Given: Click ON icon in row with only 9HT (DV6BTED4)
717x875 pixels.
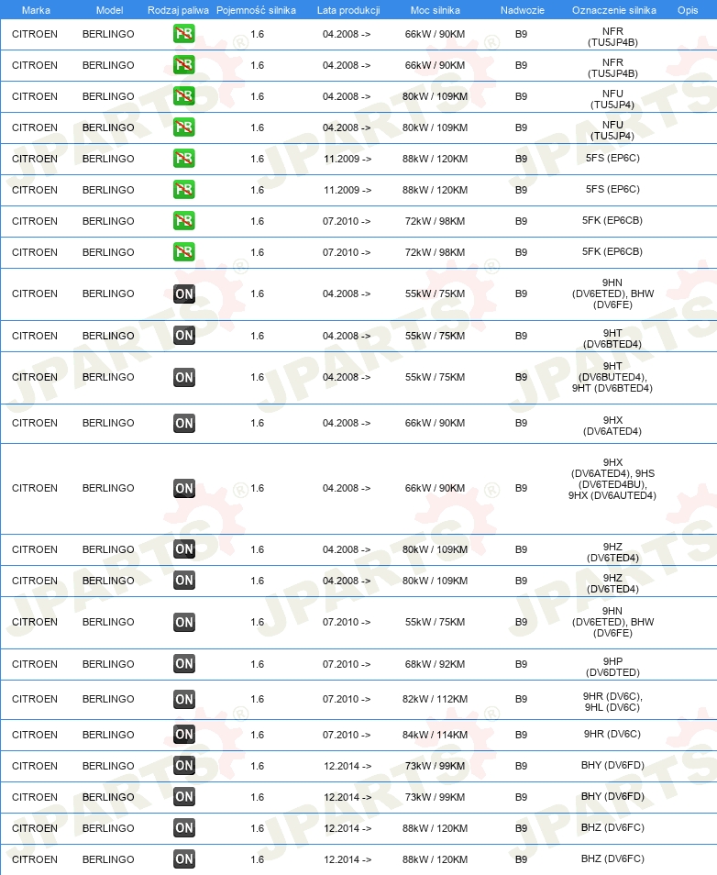Looking at the screenshot, I should [x=184, y=336].
